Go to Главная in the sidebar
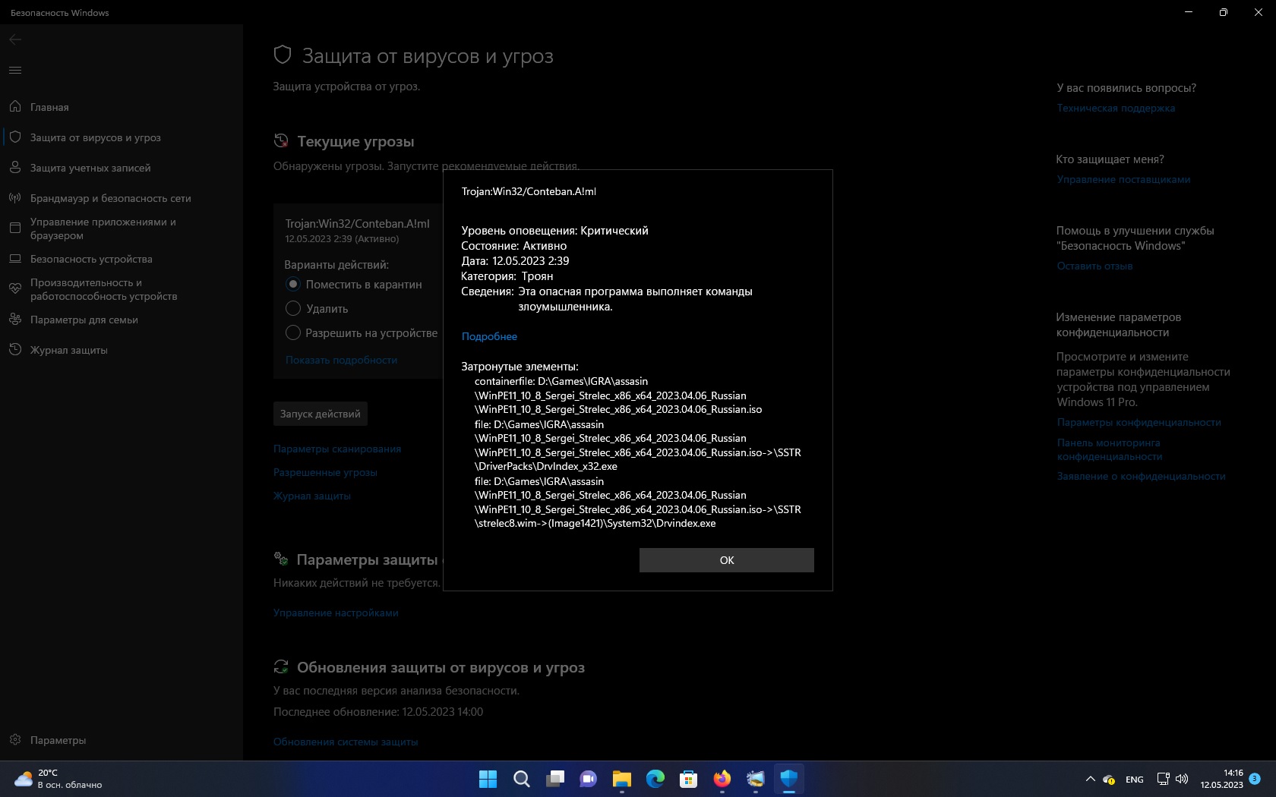 [x=122, y=107]
